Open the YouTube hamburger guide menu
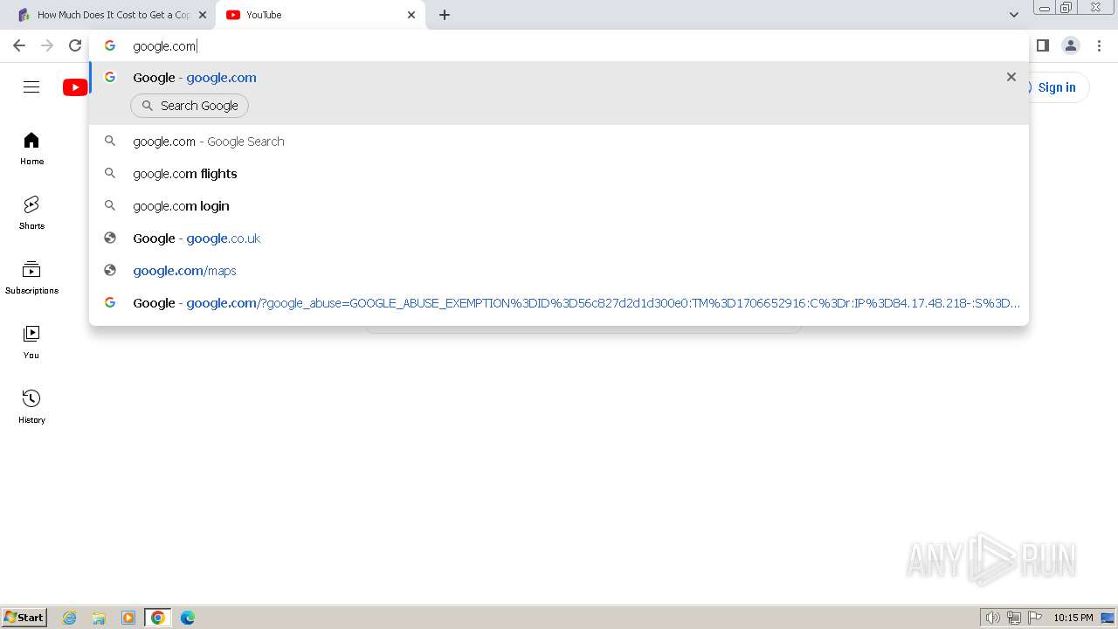Image resolution: width=1118 pixels, height=629 pixels. [31, 86]
